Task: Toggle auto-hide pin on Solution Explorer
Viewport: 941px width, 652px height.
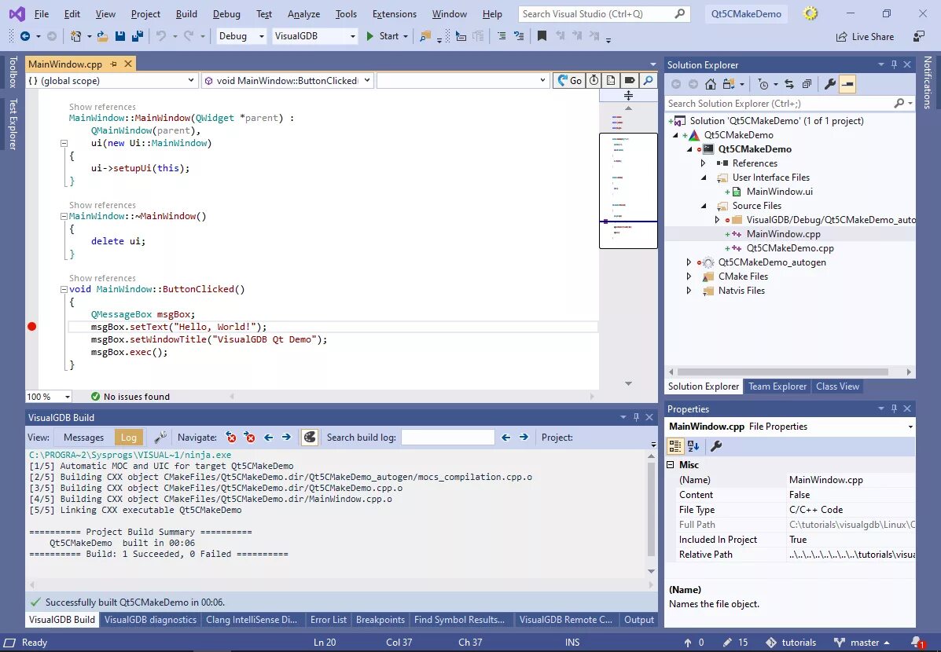Action: tap(894, 64)
